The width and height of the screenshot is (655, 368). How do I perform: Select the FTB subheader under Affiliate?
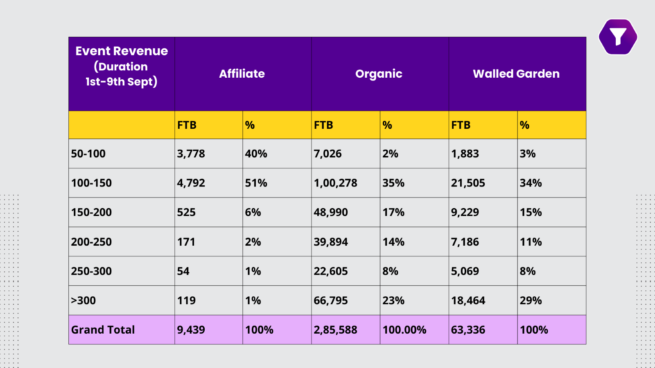(x=187, y=125)
